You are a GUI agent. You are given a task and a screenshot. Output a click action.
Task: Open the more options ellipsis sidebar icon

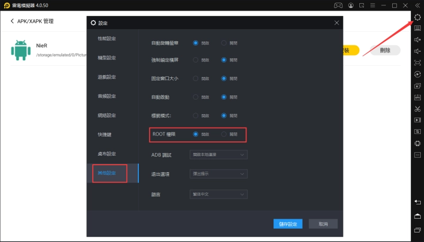418,155
